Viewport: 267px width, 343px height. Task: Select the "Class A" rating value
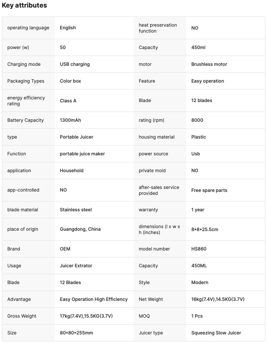[x=68, y=101]
